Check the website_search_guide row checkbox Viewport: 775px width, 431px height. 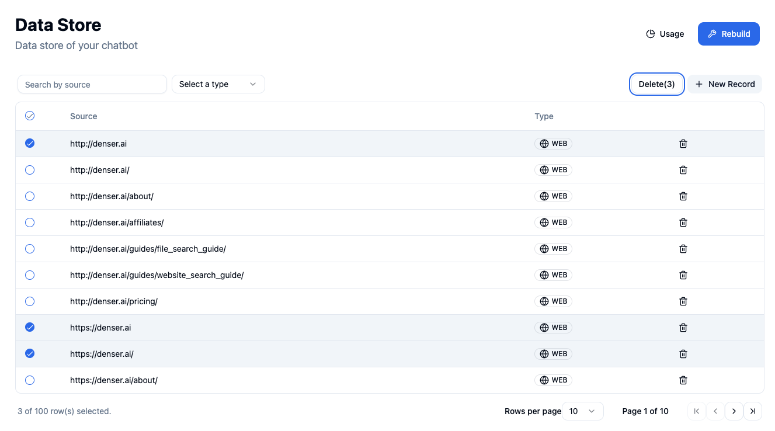coord(30,275)
